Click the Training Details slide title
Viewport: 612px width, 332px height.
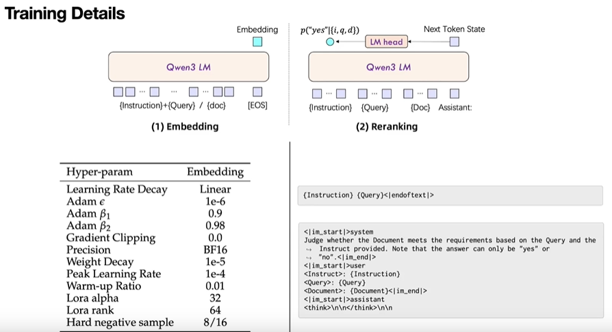coord(65,14)
